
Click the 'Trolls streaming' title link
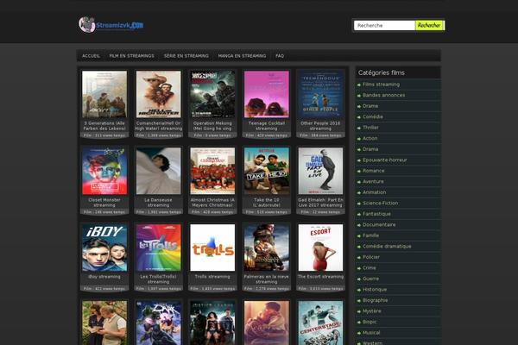212,277
